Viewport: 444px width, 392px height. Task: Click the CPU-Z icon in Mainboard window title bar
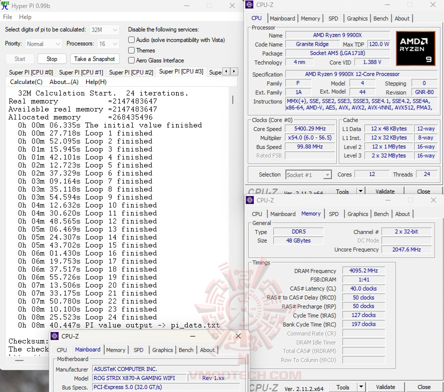(55, 336)
